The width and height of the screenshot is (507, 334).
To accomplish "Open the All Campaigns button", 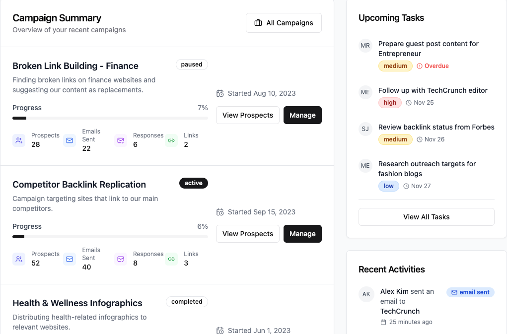I will [284, 23].
